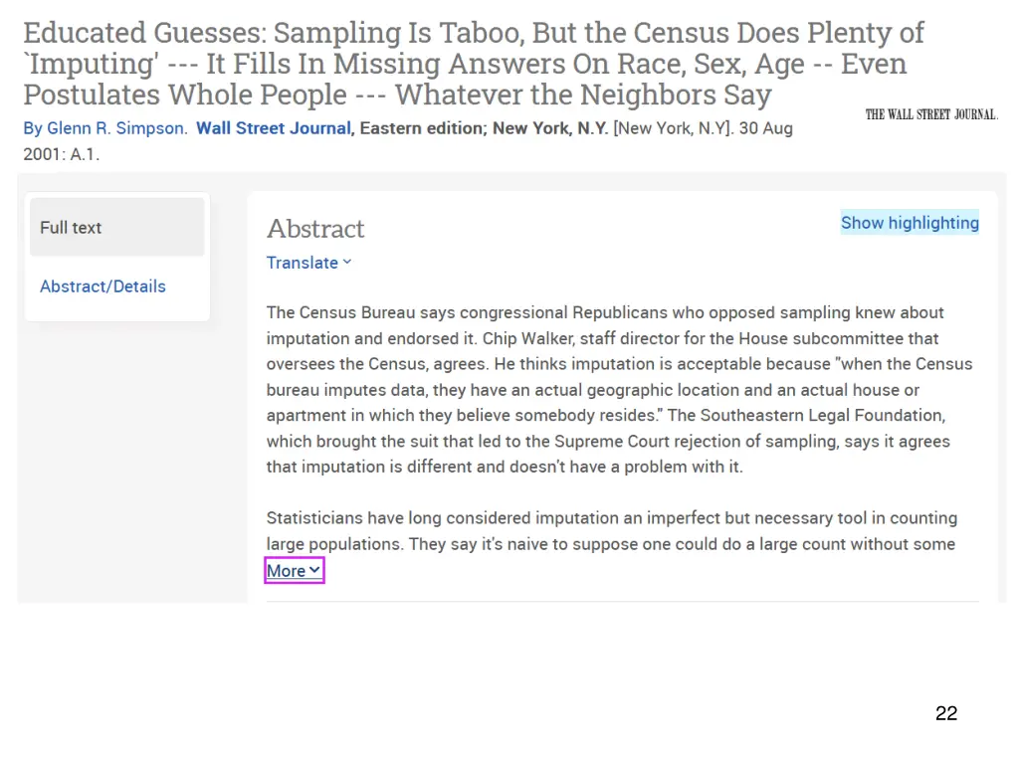
Task: Open author link Glenn R. Simpson
Action: click(x=115, y=128)
